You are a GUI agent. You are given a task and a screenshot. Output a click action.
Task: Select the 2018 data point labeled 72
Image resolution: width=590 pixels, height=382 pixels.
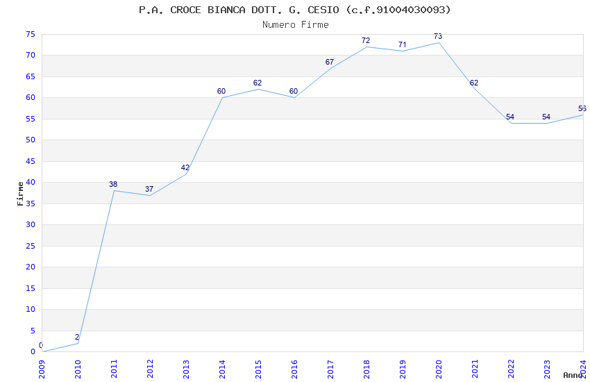point(365,41)
